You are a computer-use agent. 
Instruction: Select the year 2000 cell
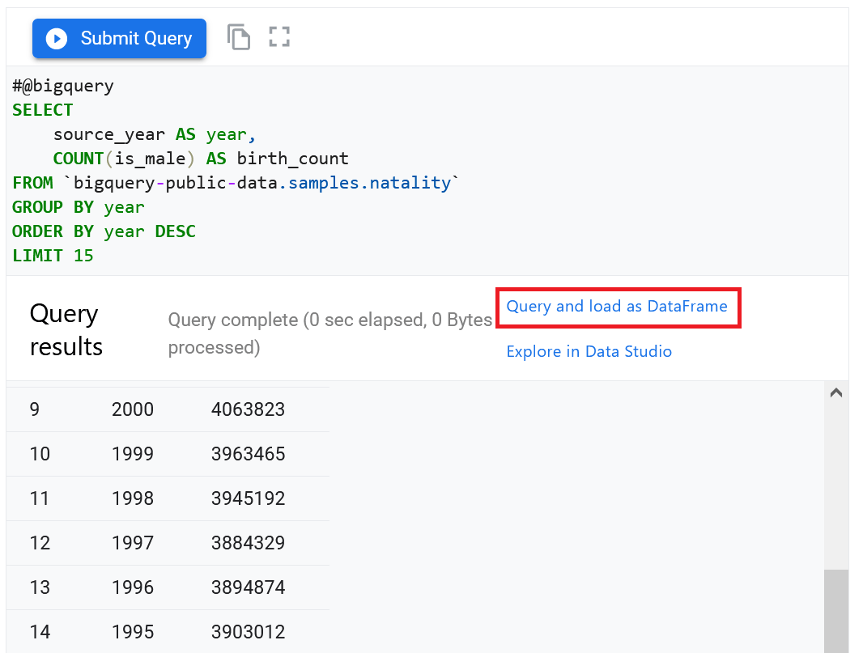[133, 409]
